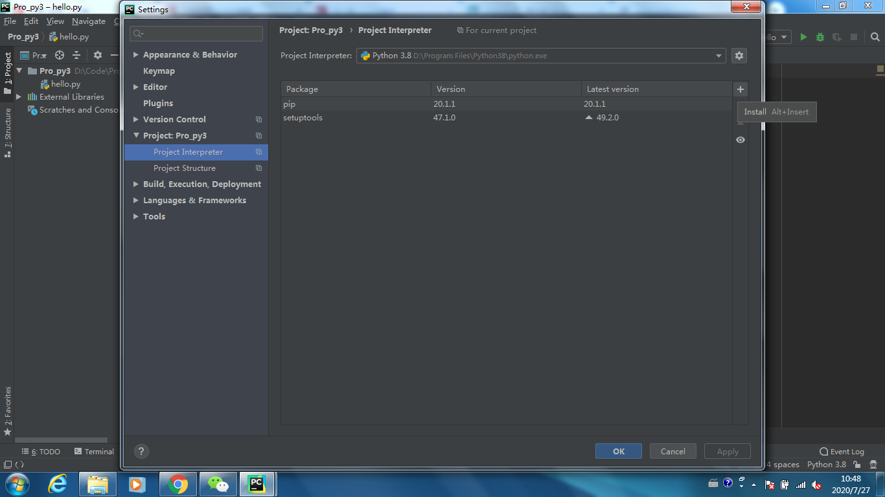Click the settings search field
Viewport: 885px width, 497px height.
196,34
